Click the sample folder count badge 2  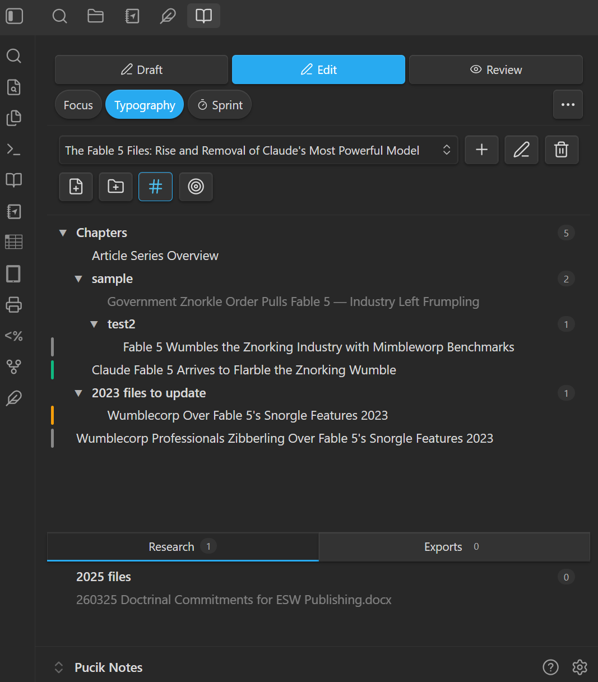[x=566, y=279]
